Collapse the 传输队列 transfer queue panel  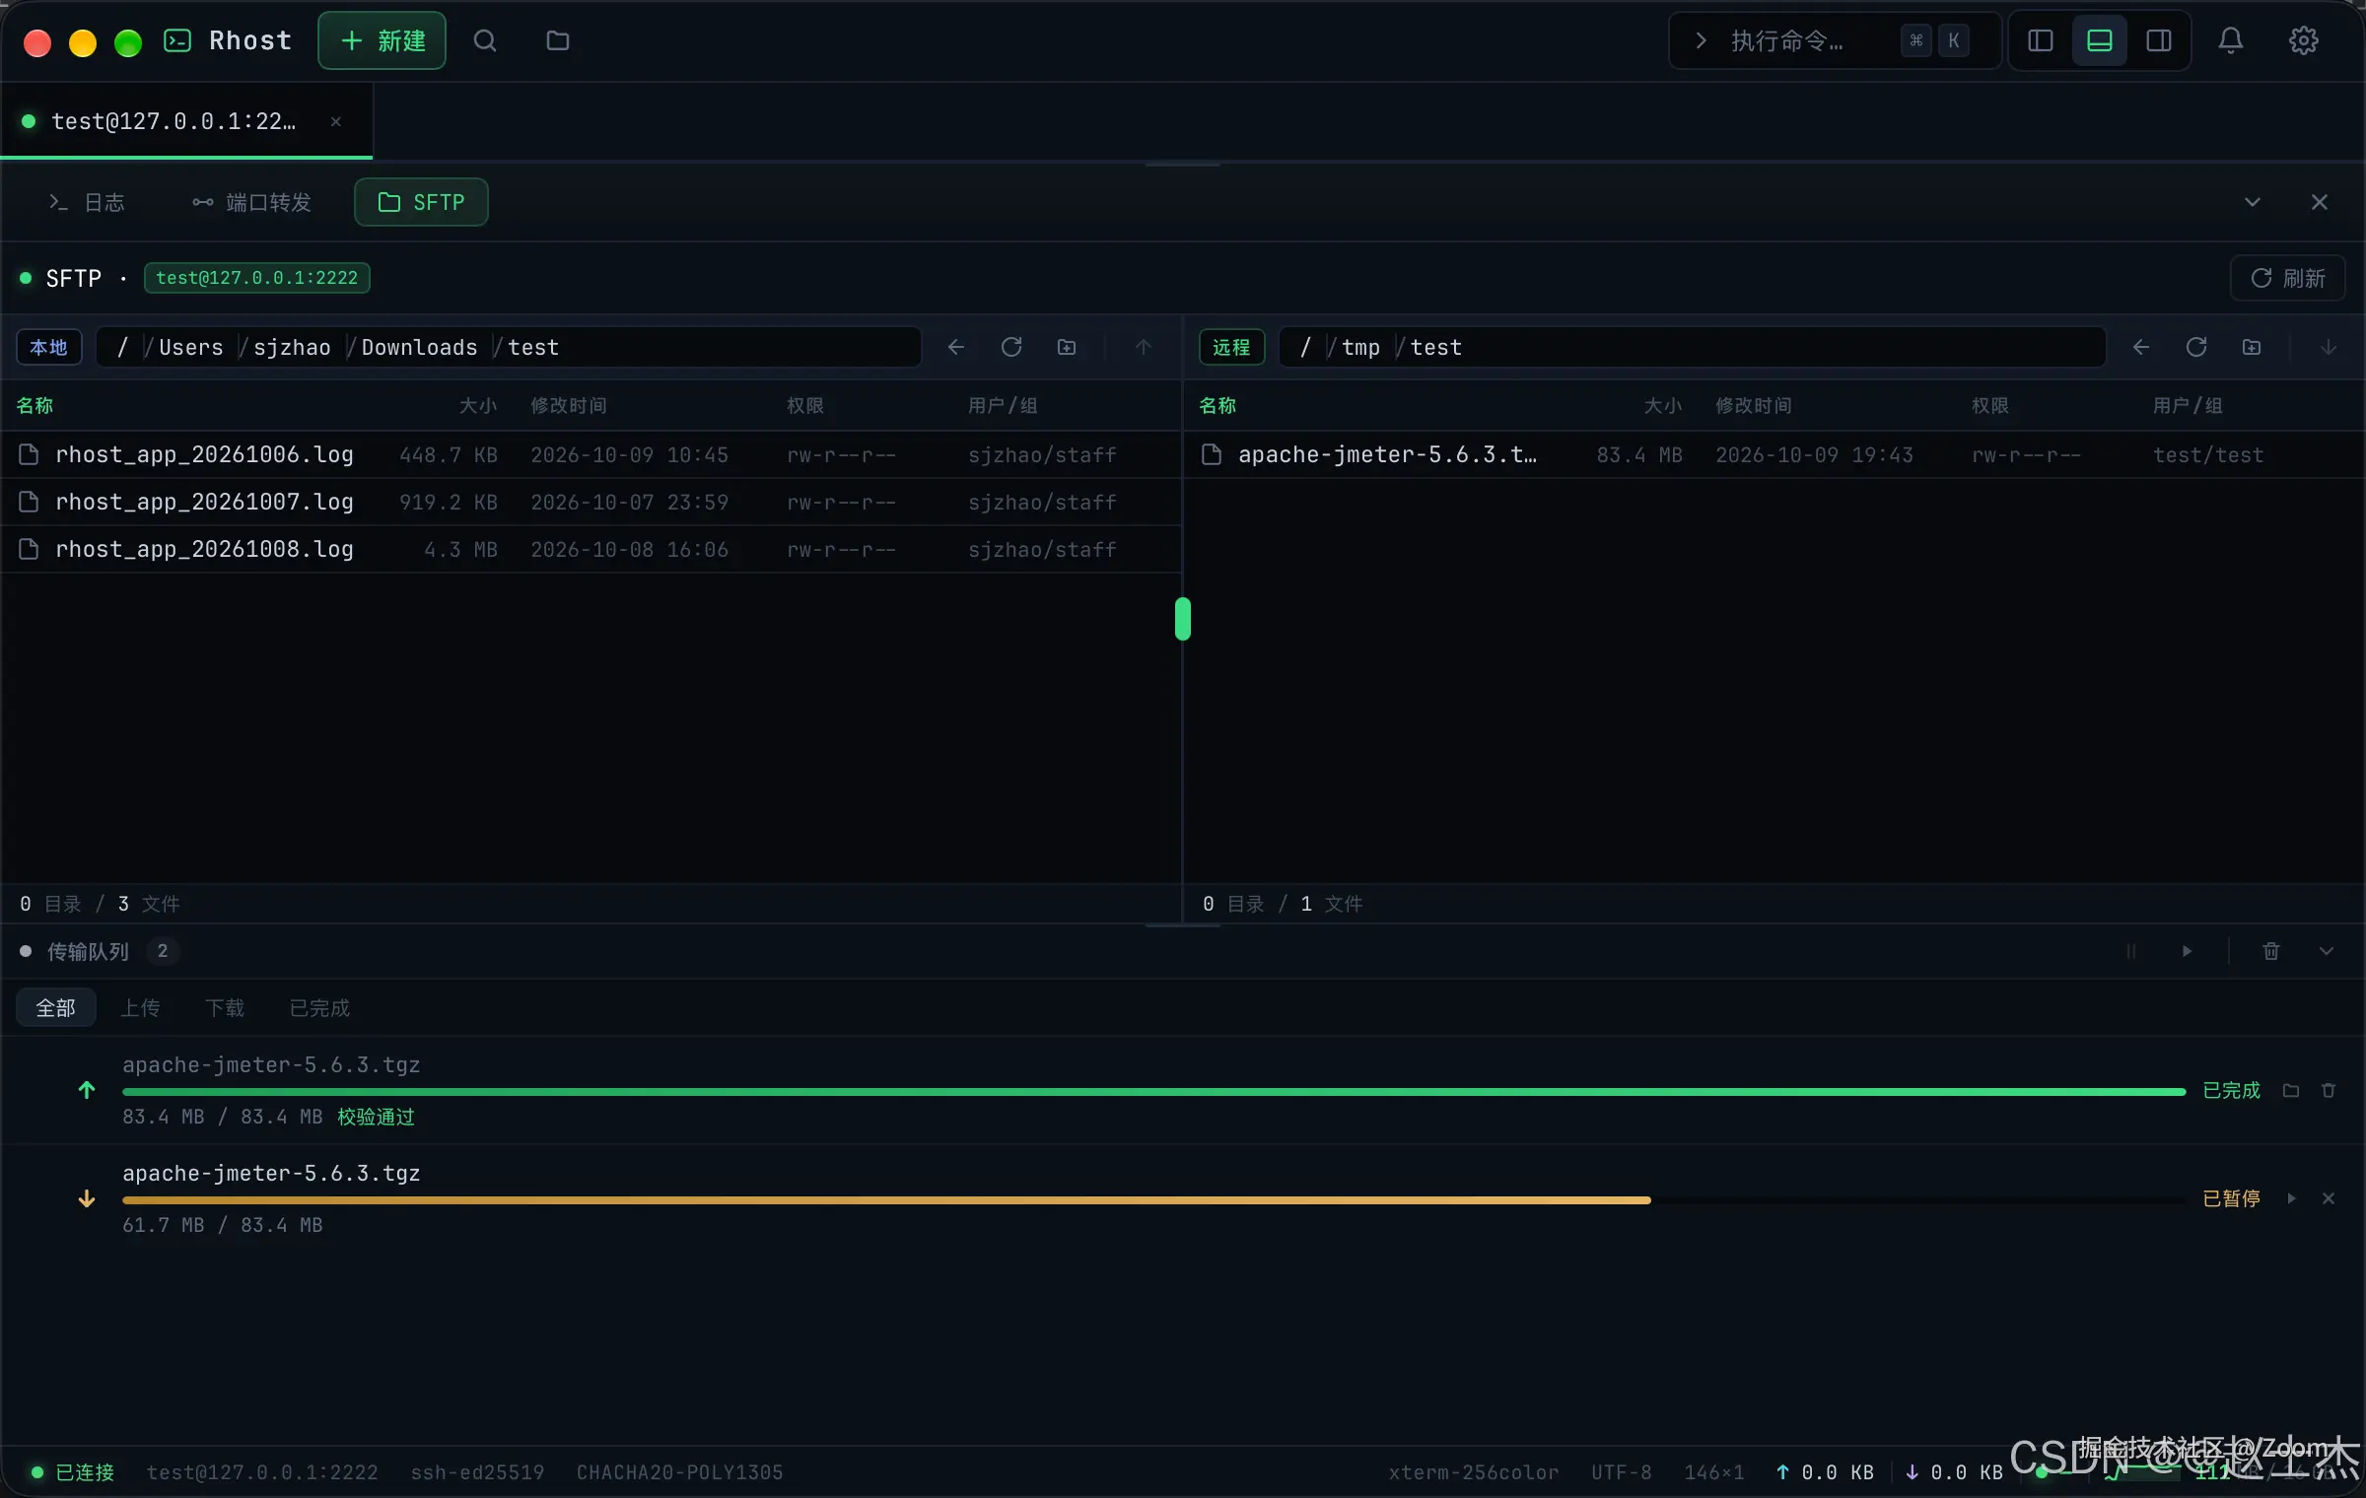click(x=2327, y=951)
